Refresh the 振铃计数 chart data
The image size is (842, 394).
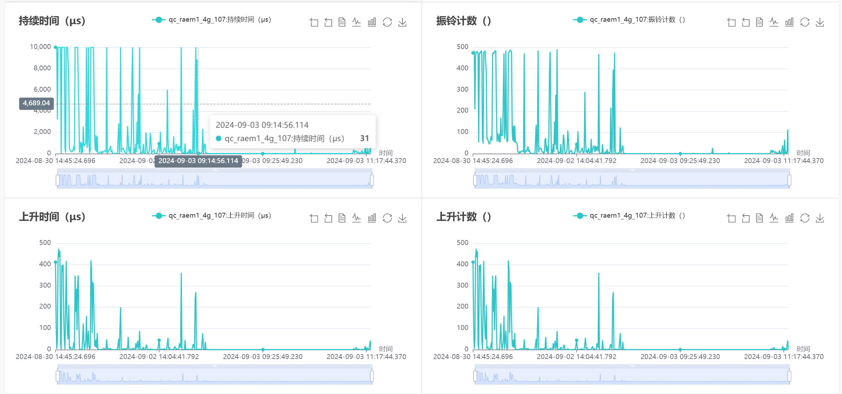pos(805,22)
